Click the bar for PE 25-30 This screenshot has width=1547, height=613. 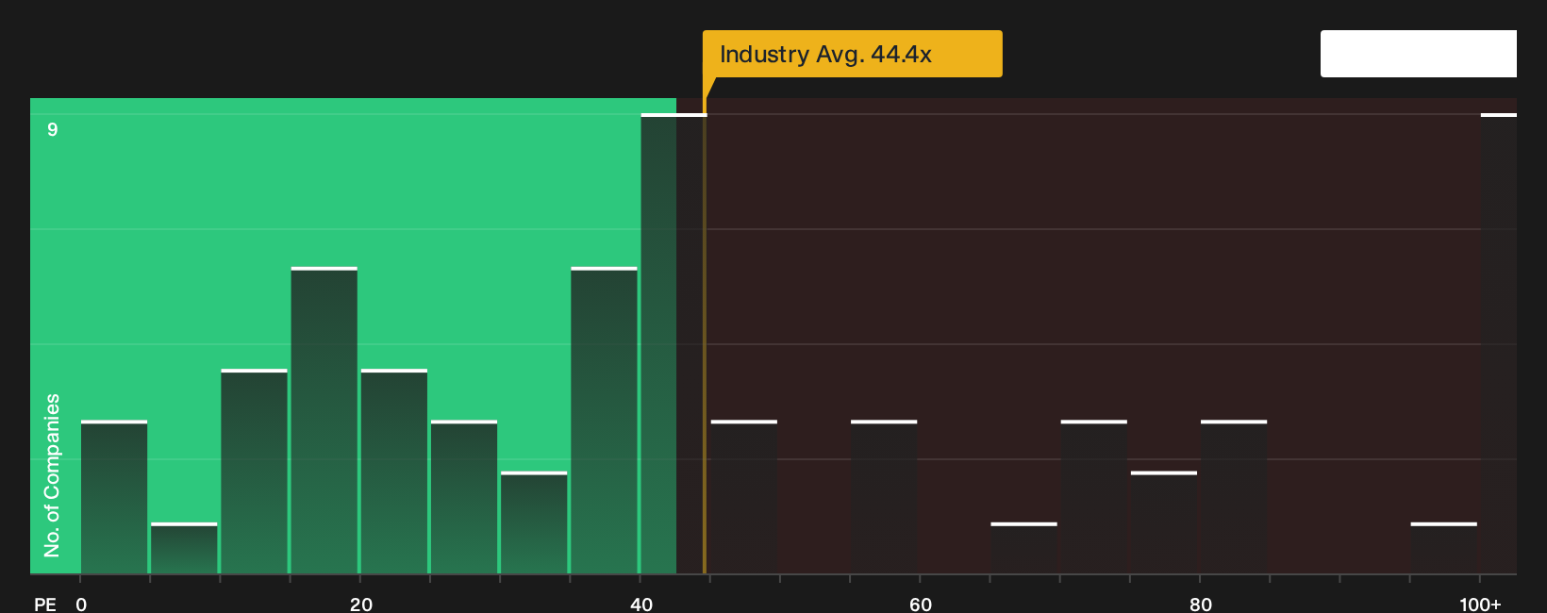464,497
